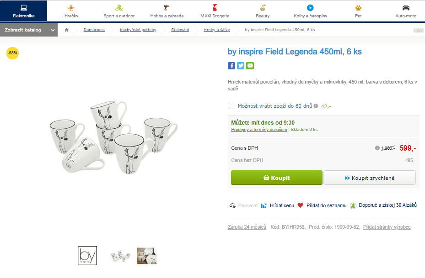Click the green Alza icon next to Doporuč
Screen dimensions: 425x278
pos(353,205)
